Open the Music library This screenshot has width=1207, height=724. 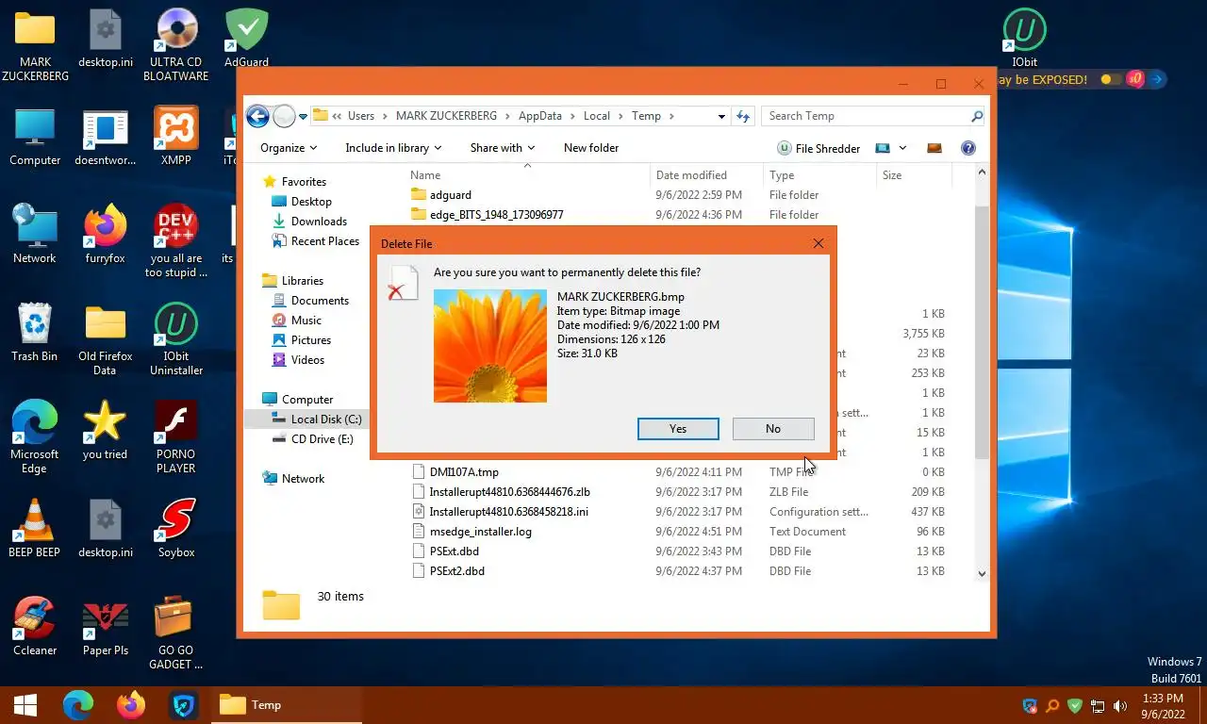pos(306,321)
